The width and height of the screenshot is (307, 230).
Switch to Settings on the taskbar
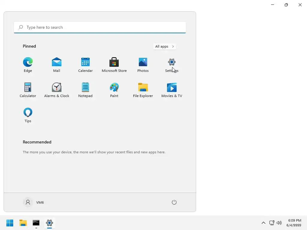click(49, 223)
